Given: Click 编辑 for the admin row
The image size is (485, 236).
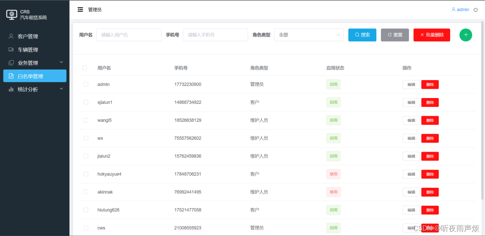Looking at the screenshot, I should 411,85.
